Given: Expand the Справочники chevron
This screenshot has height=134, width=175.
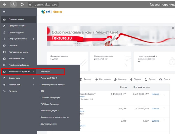Looking at the screenshot, I should pos(34,78).
